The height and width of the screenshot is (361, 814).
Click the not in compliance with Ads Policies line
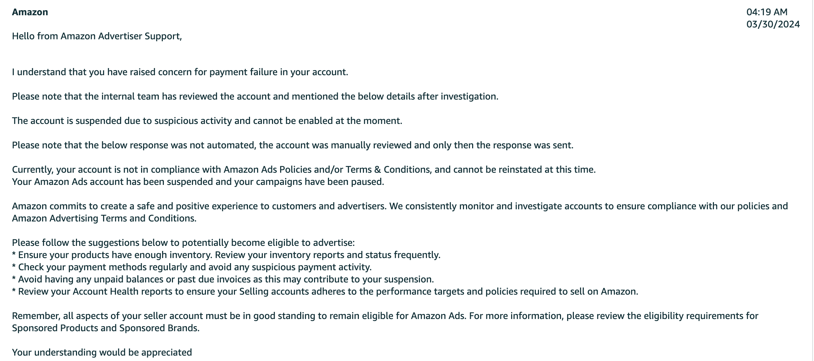[304, 170]
